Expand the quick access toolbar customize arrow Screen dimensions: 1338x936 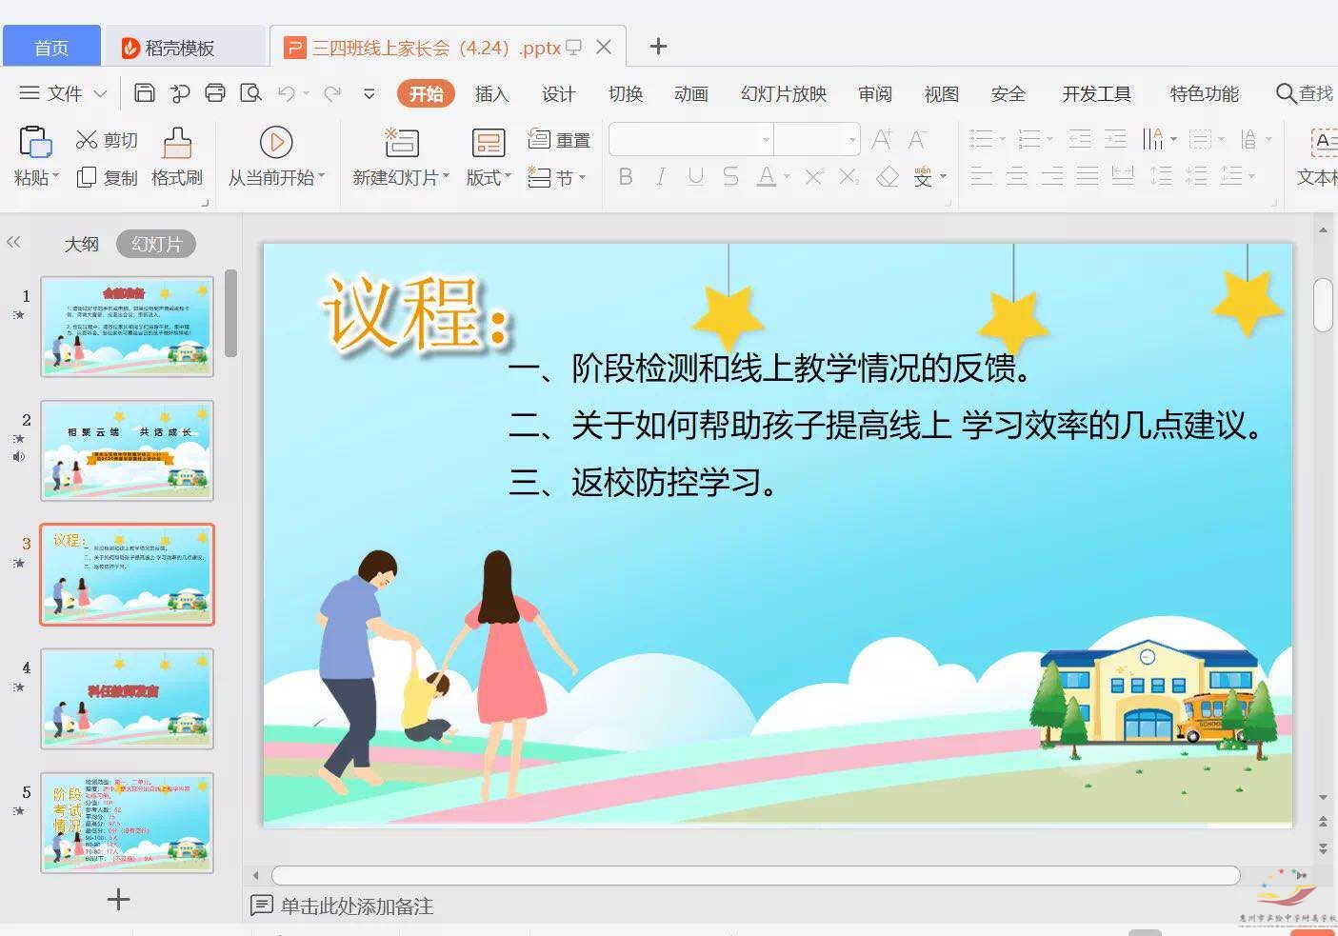pos(369,93)
